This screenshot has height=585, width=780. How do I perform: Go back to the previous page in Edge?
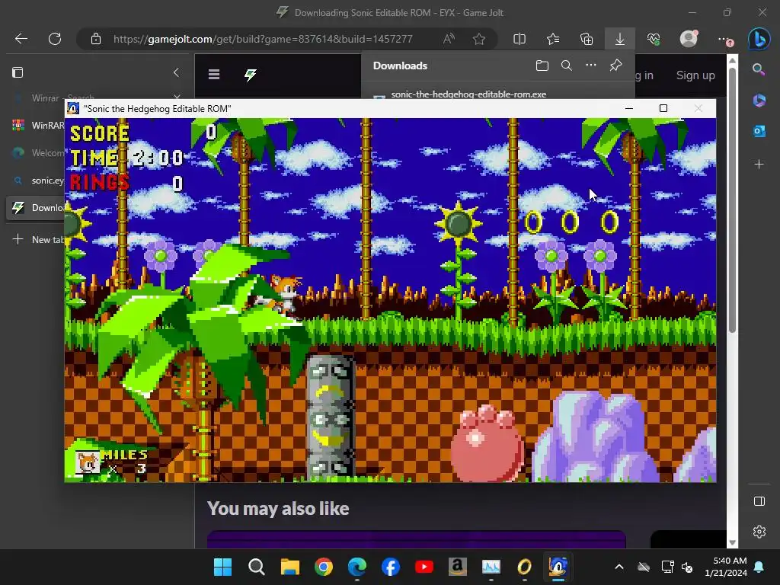click(x=21, y=39)
